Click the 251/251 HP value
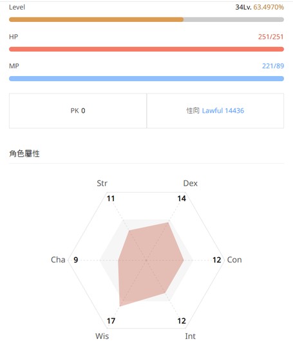293x348 pixels. (x=271, y=37)
